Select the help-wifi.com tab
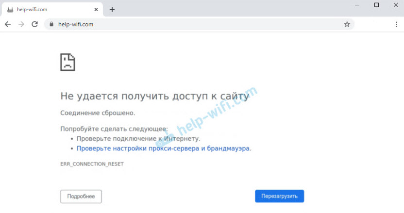The width and height of the screenshot is (404, 213). 52,10
